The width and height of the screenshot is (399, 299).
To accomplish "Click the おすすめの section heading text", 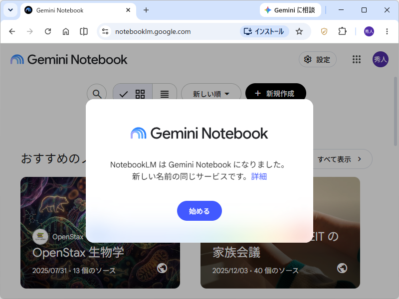I will click(x=54, y=158).
